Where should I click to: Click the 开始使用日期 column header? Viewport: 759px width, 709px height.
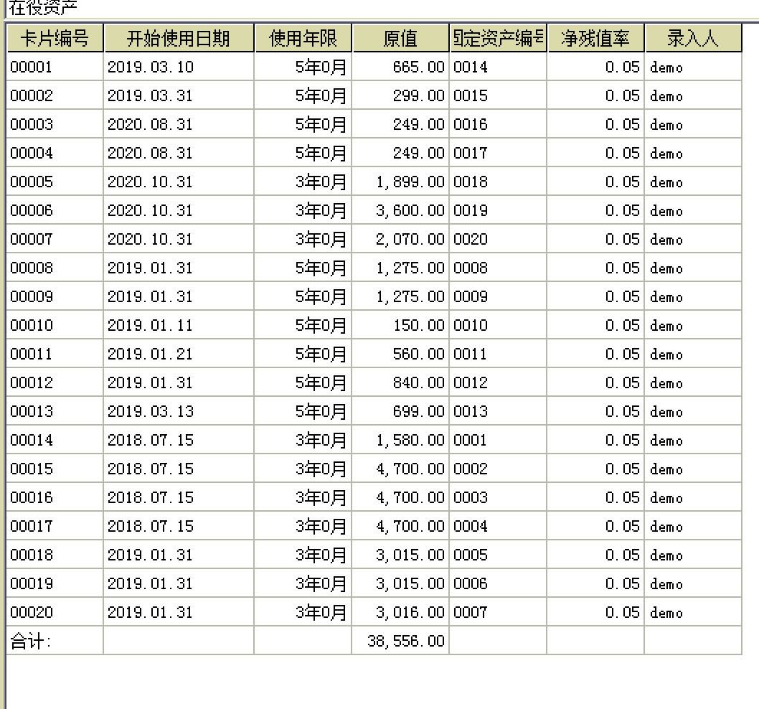pyautogui.click(x=179, y=38)
